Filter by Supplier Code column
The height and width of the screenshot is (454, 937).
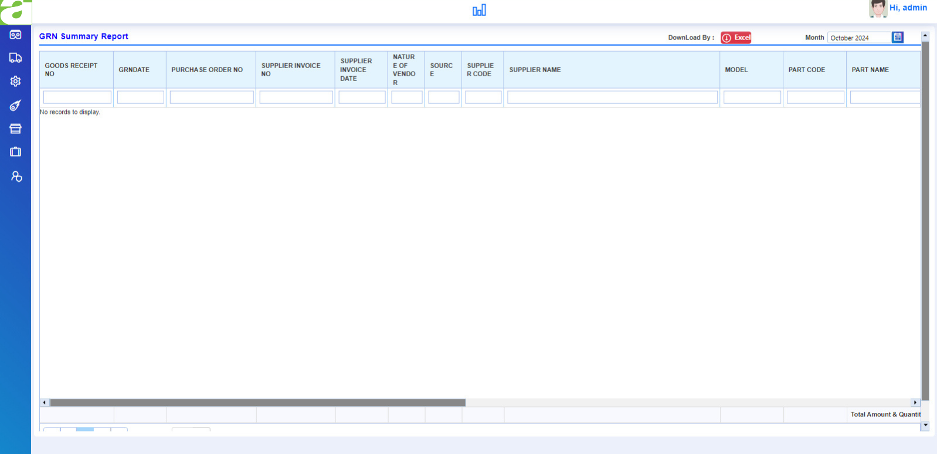[x=483, y=97]
